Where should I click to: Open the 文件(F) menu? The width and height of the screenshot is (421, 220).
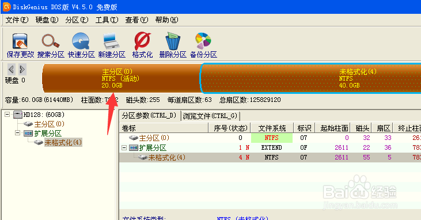click(x=17, y=20)
